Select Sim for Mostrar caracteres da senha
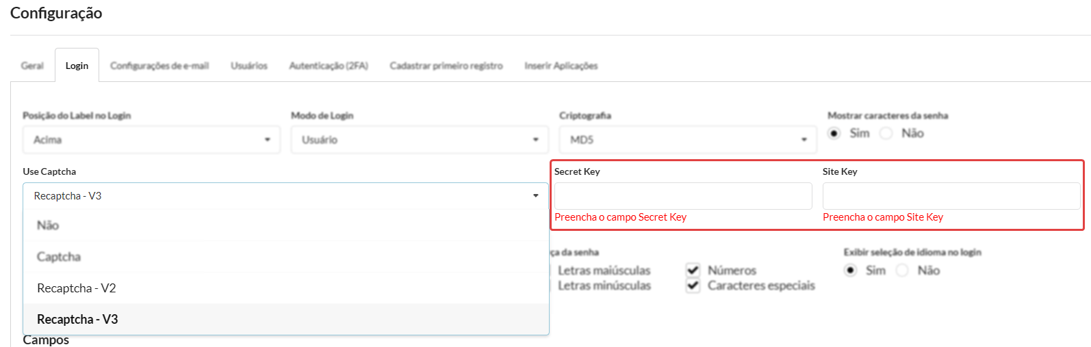The height and width of the screenshot is (347, 1091). (834, 133)
